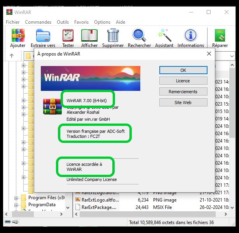Click the file list vertical scrollbar thumb

(x=232, y=103)
